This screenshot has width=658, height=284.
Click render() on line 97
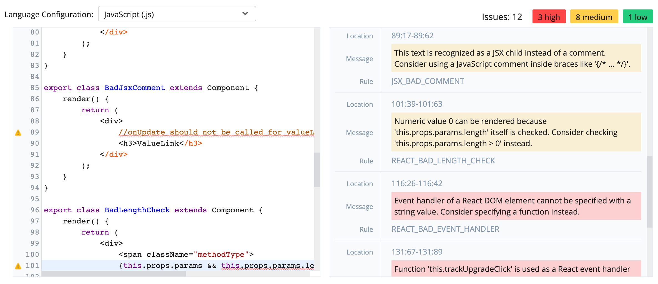(x=81, y=221)
